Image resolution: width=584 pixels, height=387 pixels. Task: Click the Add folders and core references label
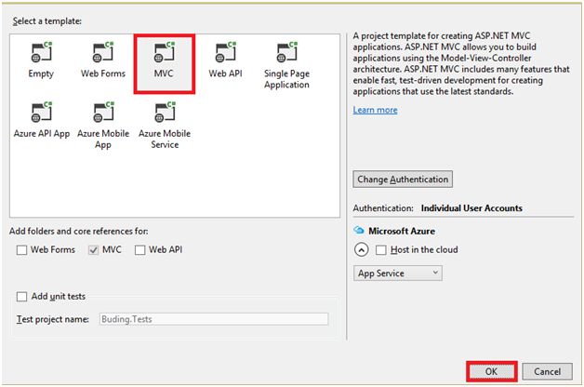tap(79, 232)
